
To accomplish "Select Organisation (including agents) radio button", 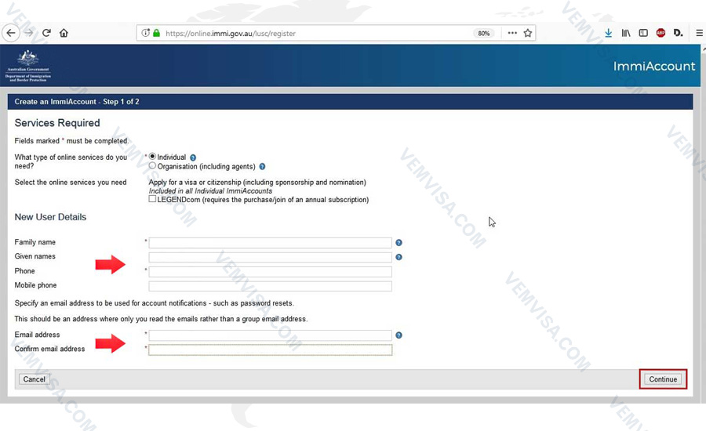I will coord(152,166).
